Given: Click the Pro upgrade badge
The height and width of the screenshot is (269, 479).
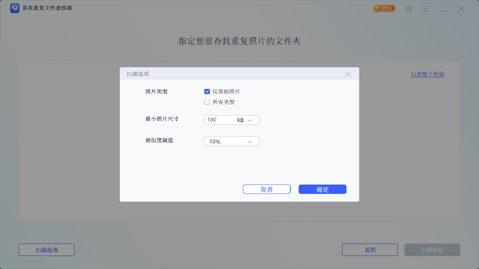Looking at the screenshot, I should click(x=384, y=8).
